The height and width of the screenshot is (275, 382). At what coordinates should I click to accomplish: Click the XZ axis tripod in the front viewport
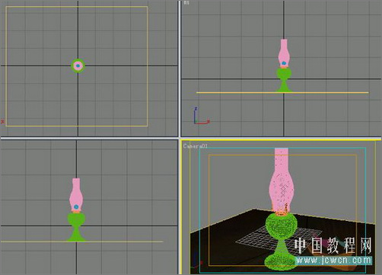(x=202, y=116)
